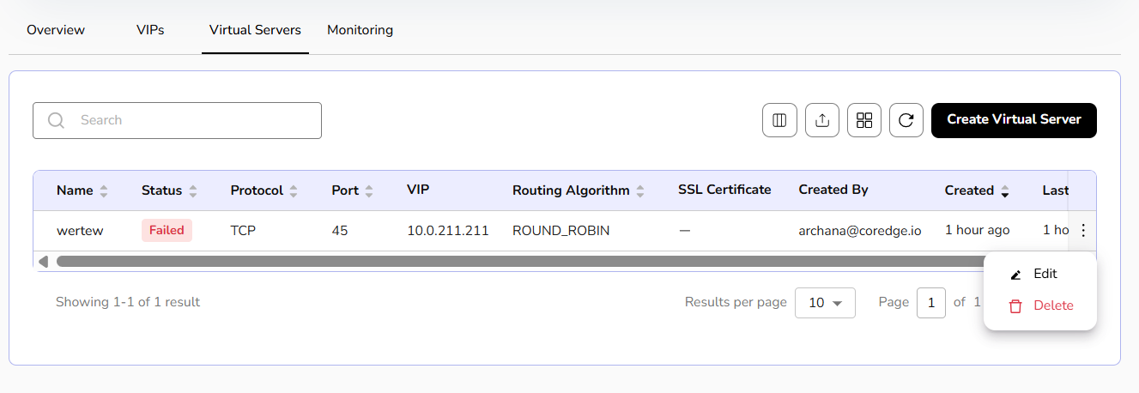The height and width of the screenshot is (393, 1139).
Task: Open the column settings icon
Action: click(x=779, y=120)
